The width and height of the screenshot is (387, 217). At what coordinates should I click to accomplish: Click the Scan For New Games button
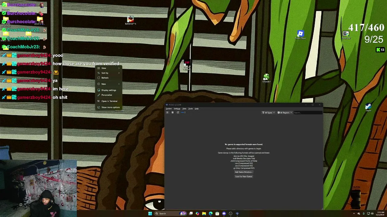[x=244, y=177]
